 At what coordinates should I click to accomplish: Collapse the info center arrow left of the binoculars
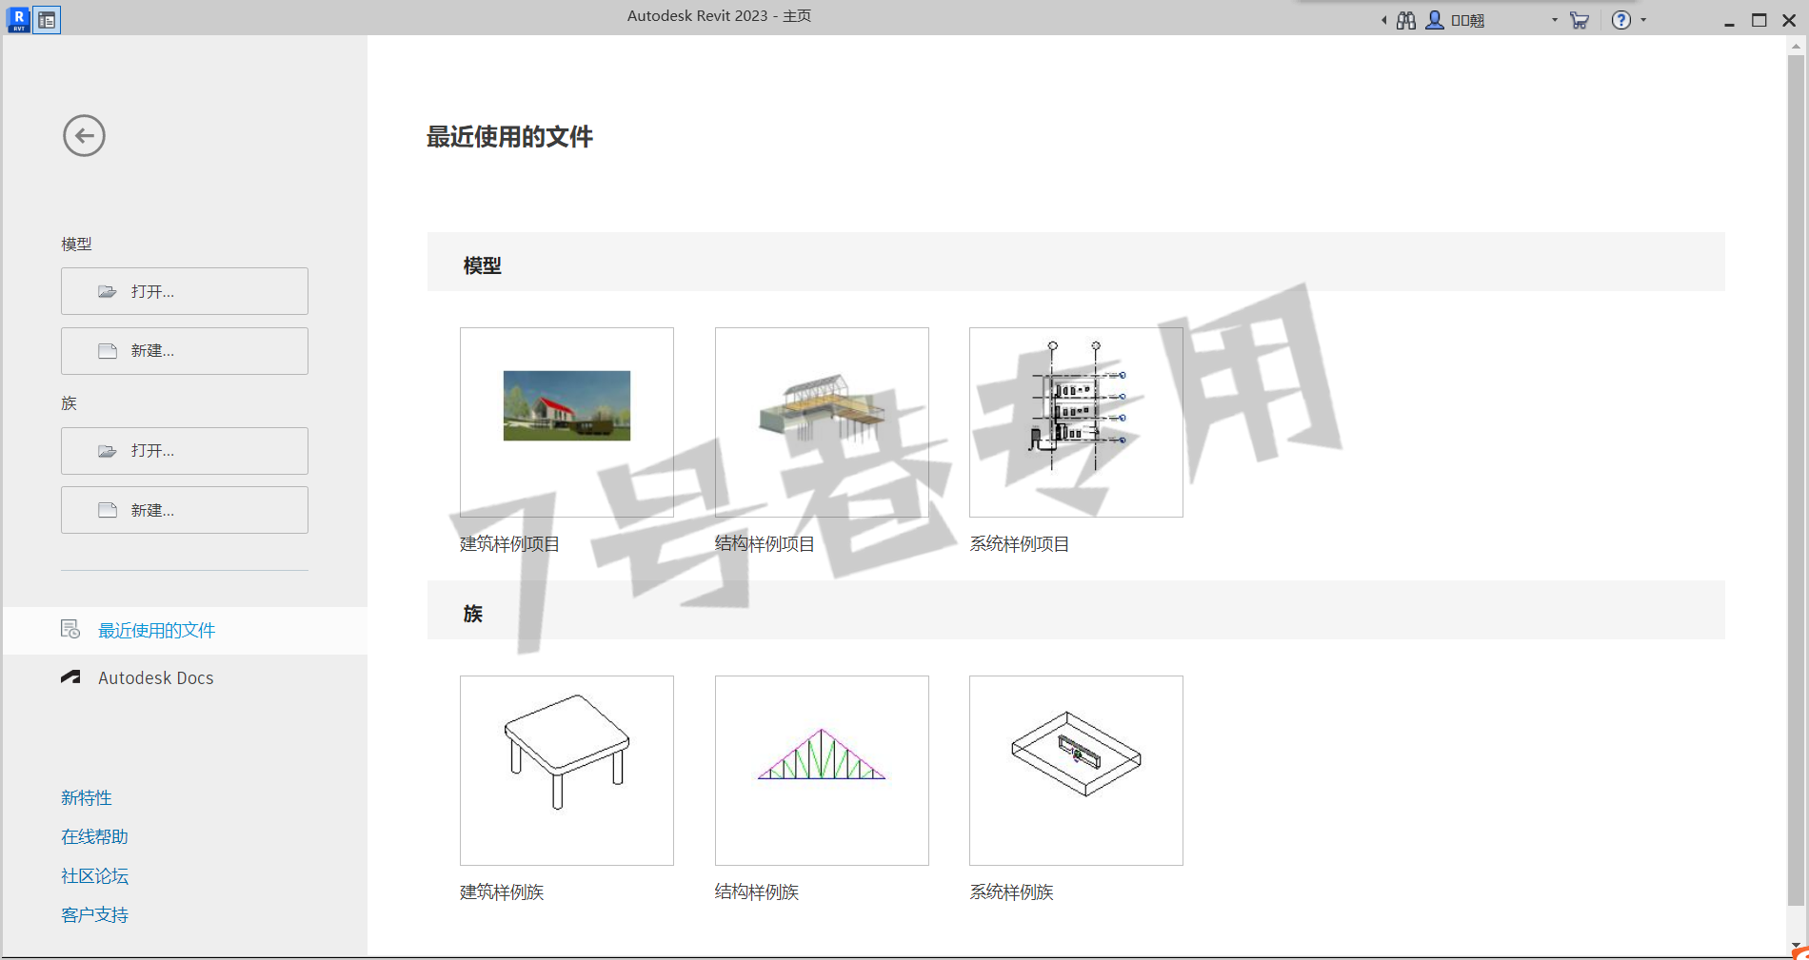pos(1383,20)
